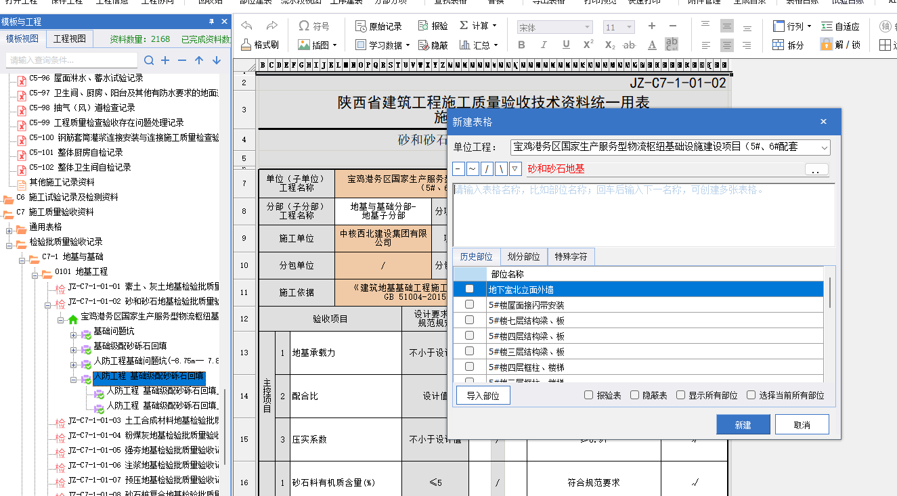
Task: Increase font size with the plus icon
Action: [x=652, y=26]
